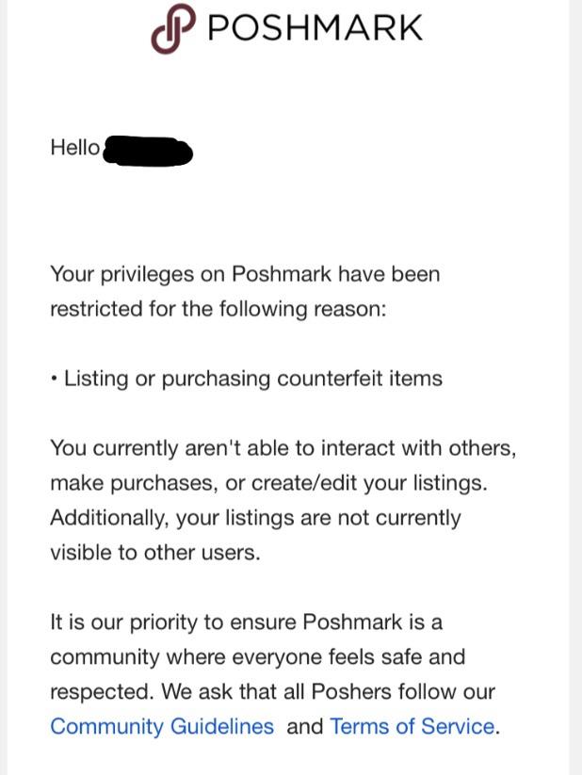Click the 'You currently aren't able' line
The height and width of the screenshot is (775, 582).
[x=283, y=448]
